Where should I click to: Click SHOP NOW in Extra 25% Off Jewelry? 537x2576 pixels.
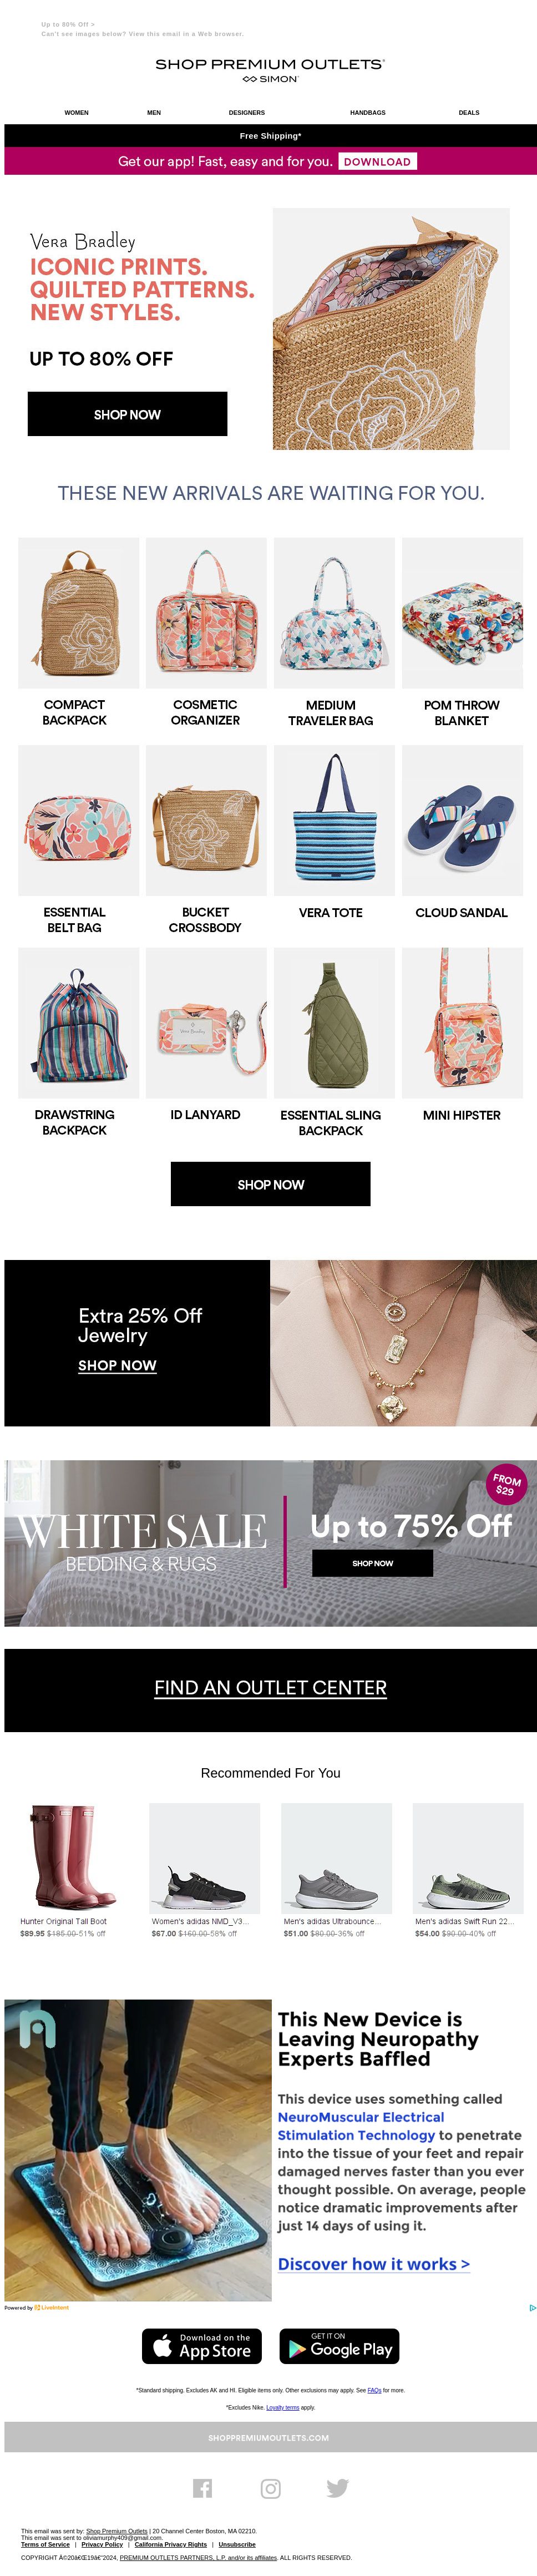[x=117, y=1365]
